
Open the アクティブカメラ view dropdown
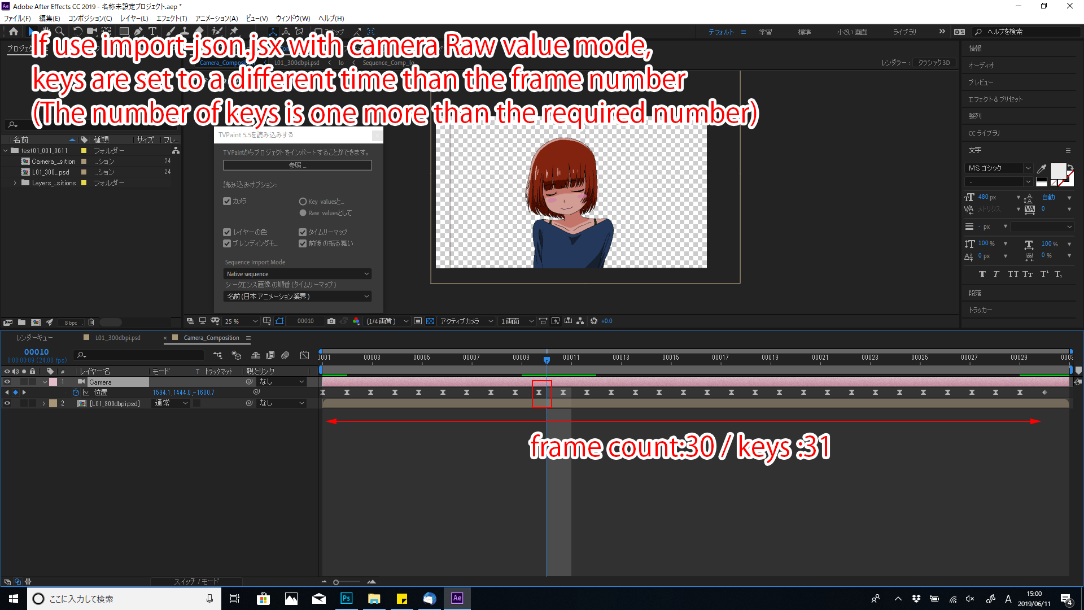click(466, 321)
